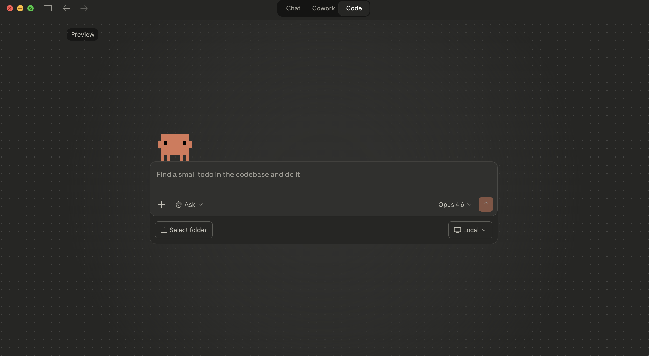The width and height of the screenshot is (649, 356).
Task: Expand the Local environment dropdown
Action: pyautogui.click(x=484, y=230)
